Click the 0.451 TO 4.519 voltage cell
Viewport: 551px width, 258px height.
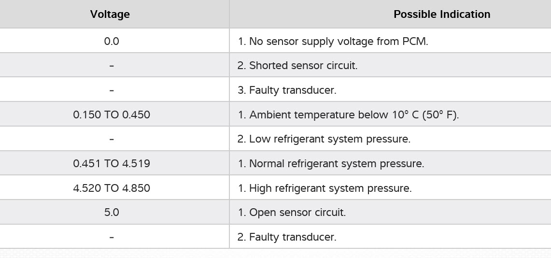[112, 164]
